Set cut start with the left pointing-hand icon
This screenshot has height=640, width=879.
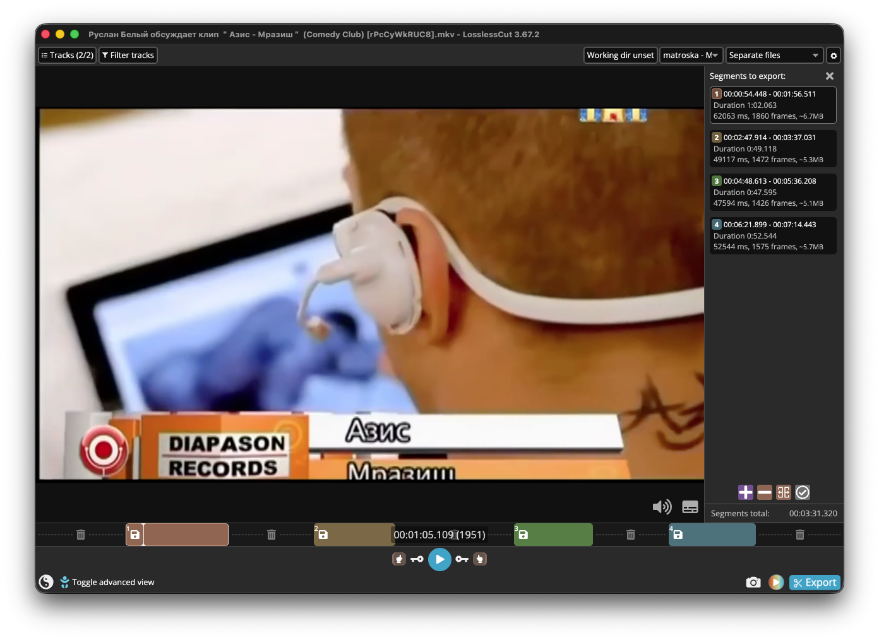(x=399, y=559)
